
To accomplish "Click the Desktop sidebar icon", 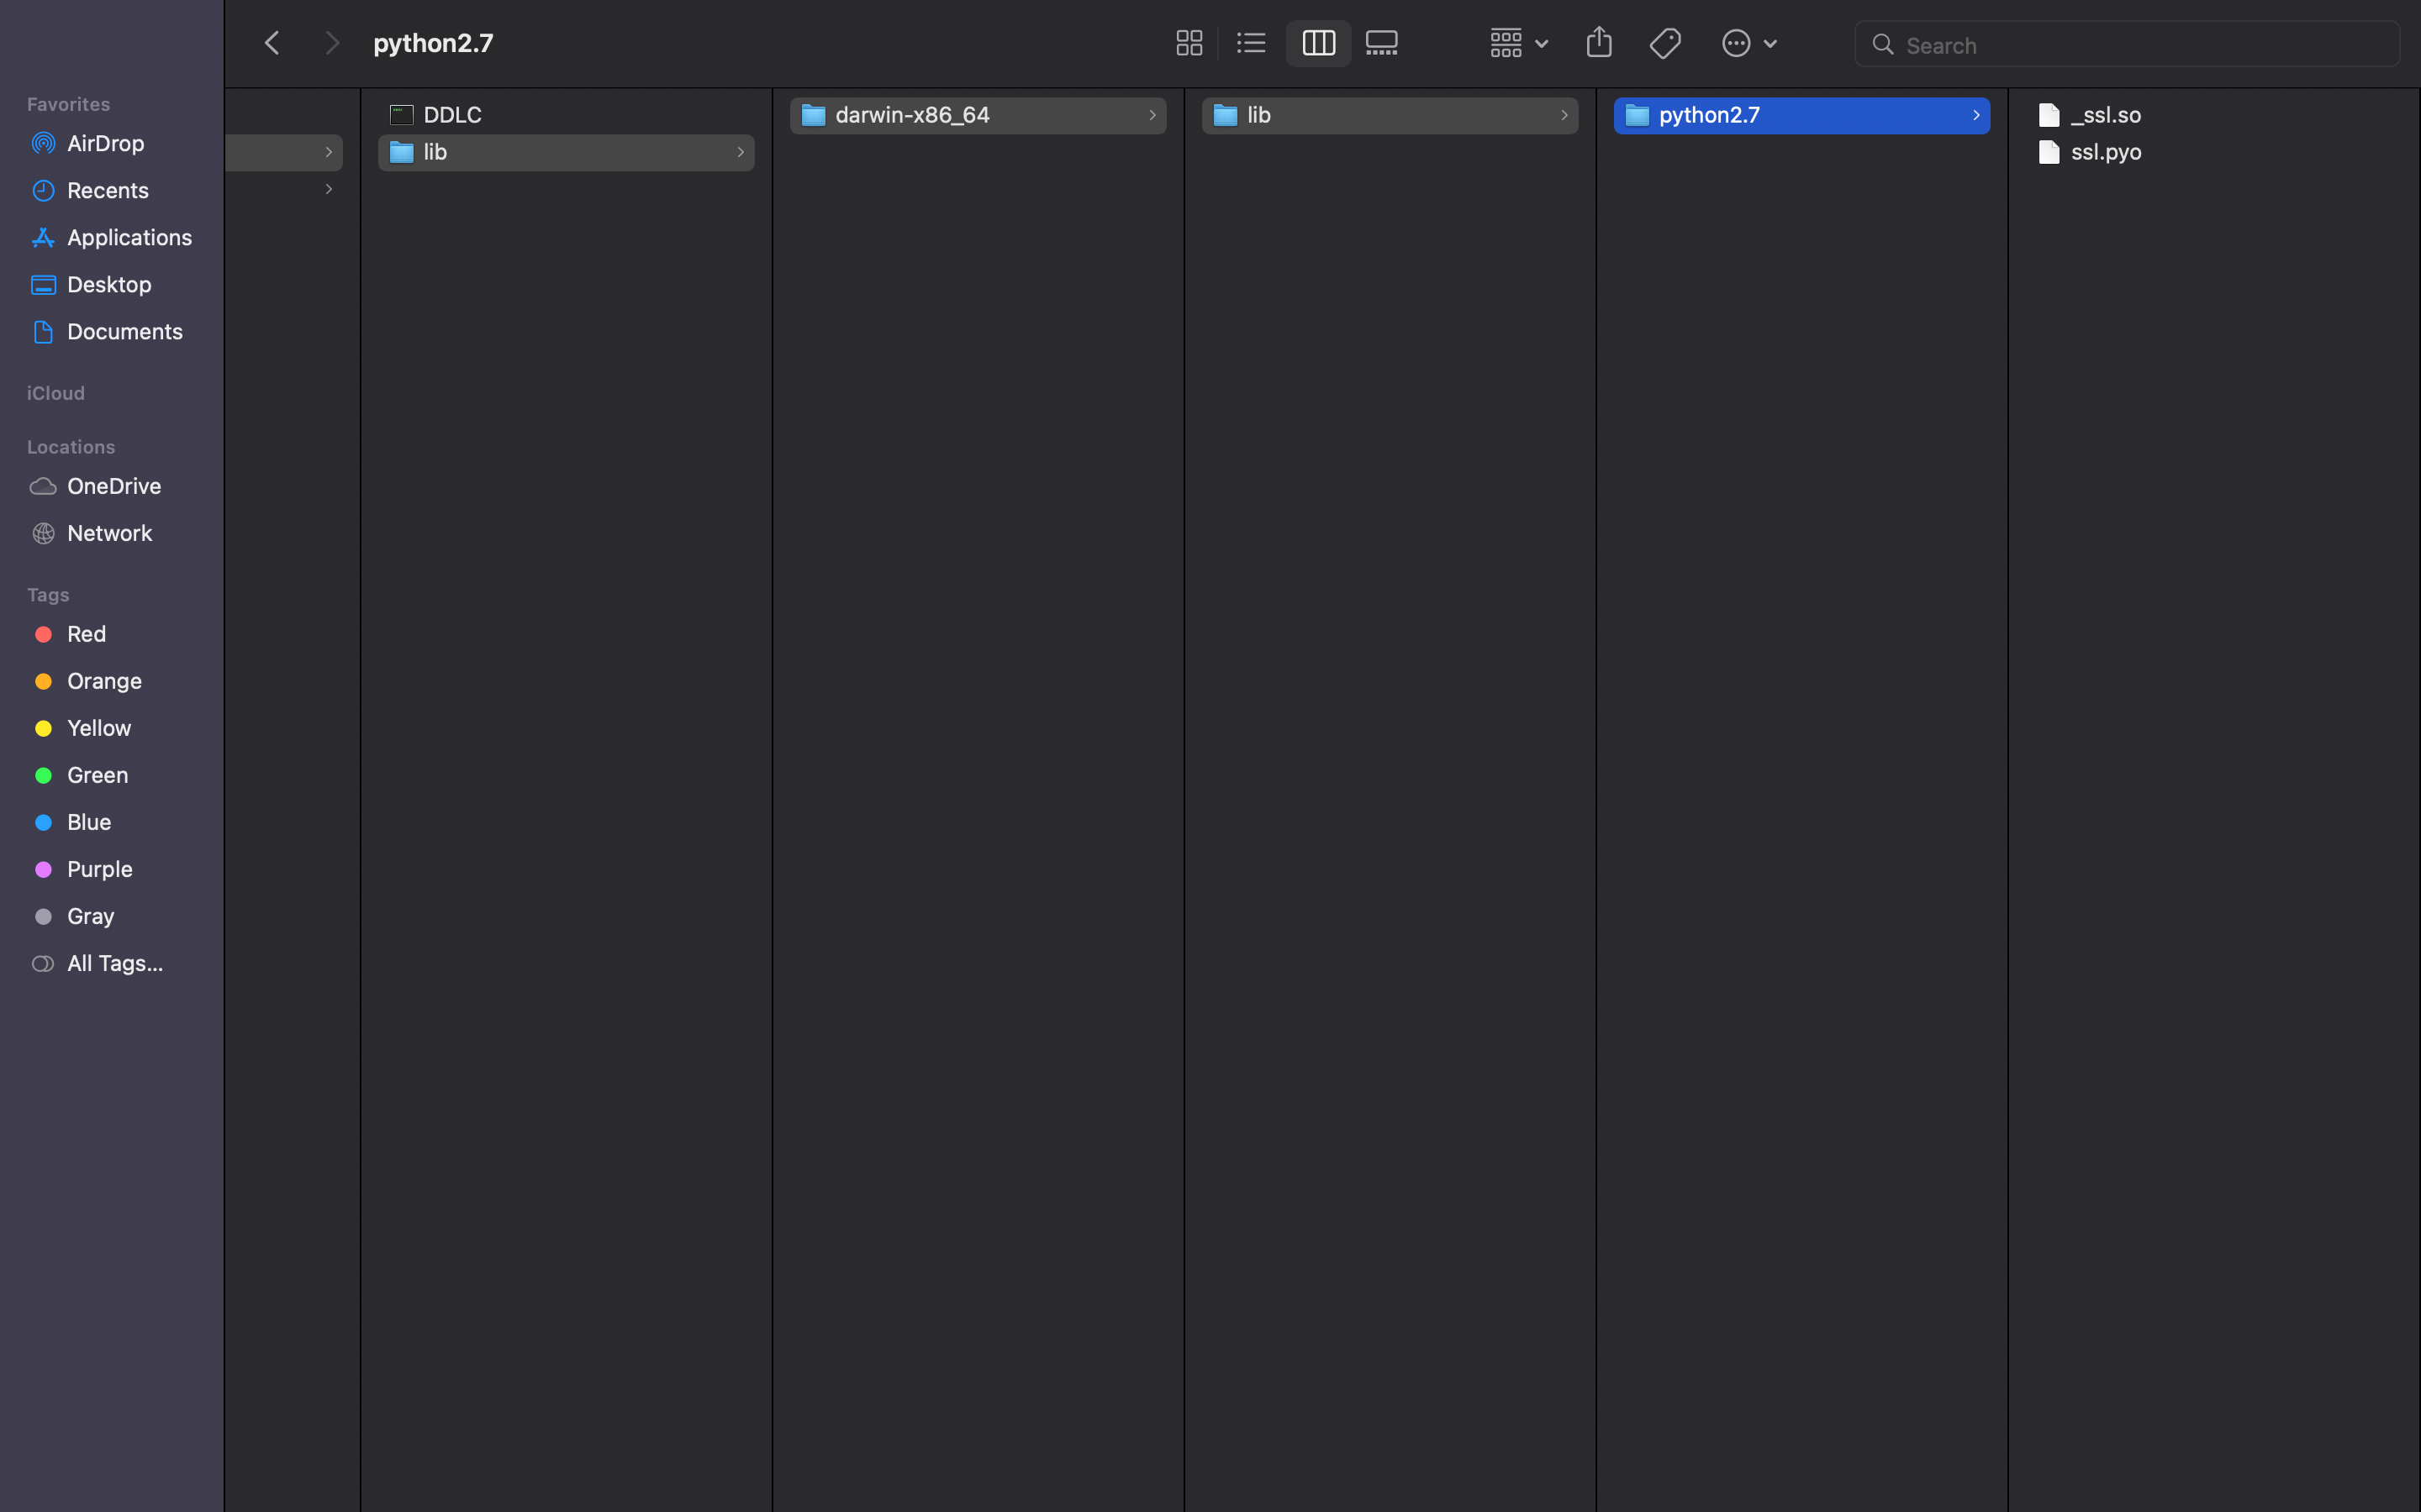I will pos(43,285).
